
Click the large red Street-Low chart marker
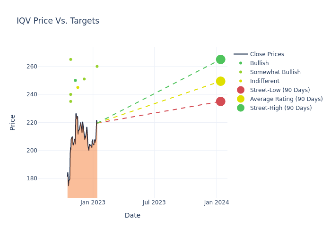pos(220,101)
